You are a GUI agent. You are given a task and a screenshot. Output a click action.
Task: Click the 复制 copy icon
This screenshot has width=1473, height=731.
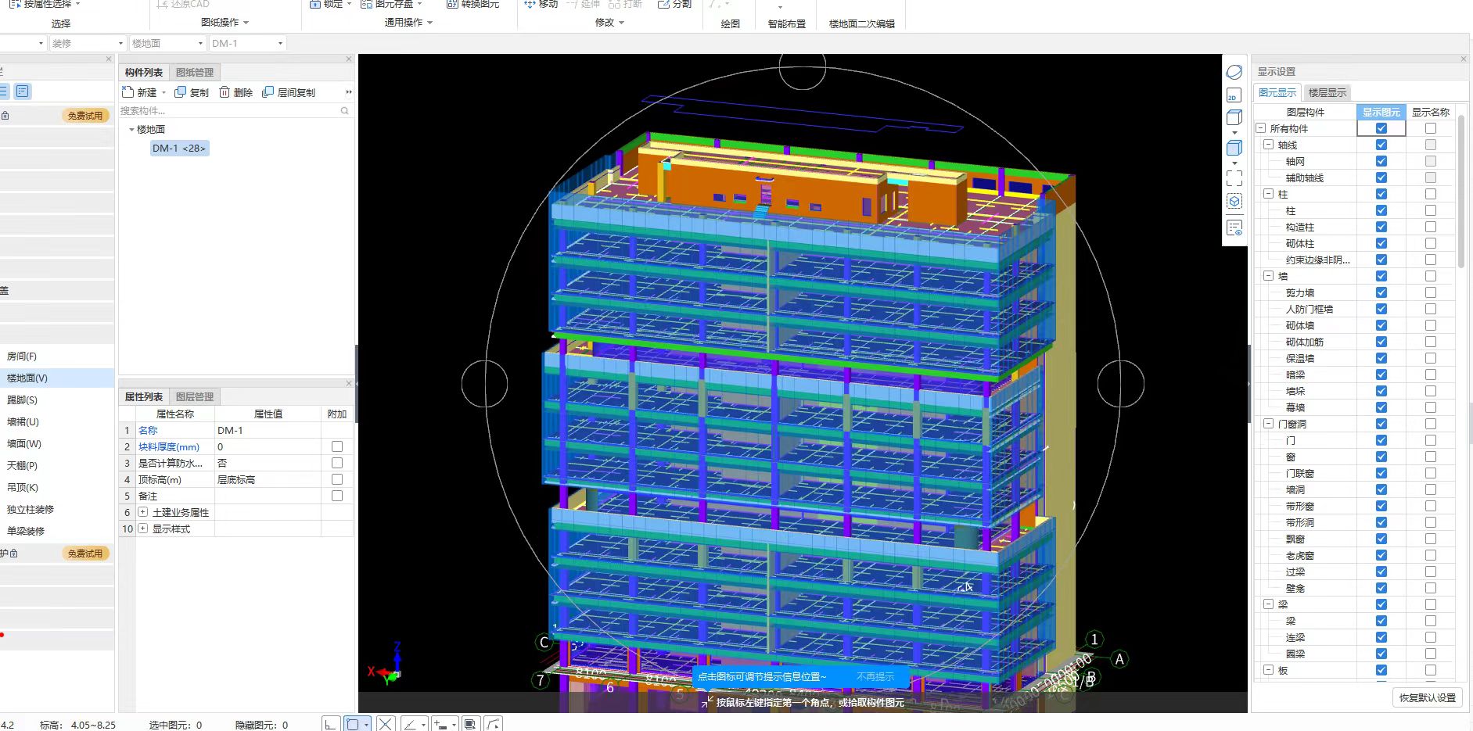181,92
